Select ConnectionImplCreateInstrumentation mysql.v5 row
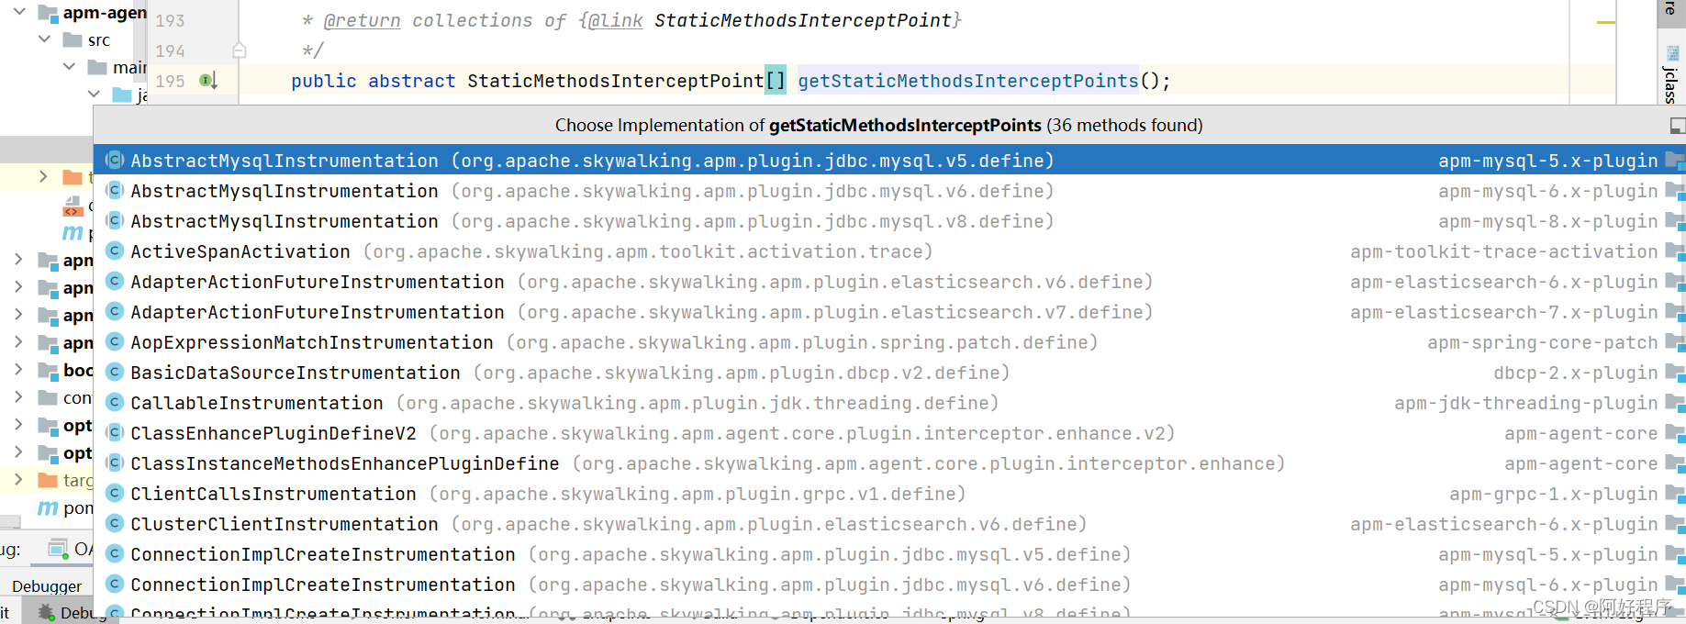The width and height of the screenshot is (1686, 624). click(888, 554)
